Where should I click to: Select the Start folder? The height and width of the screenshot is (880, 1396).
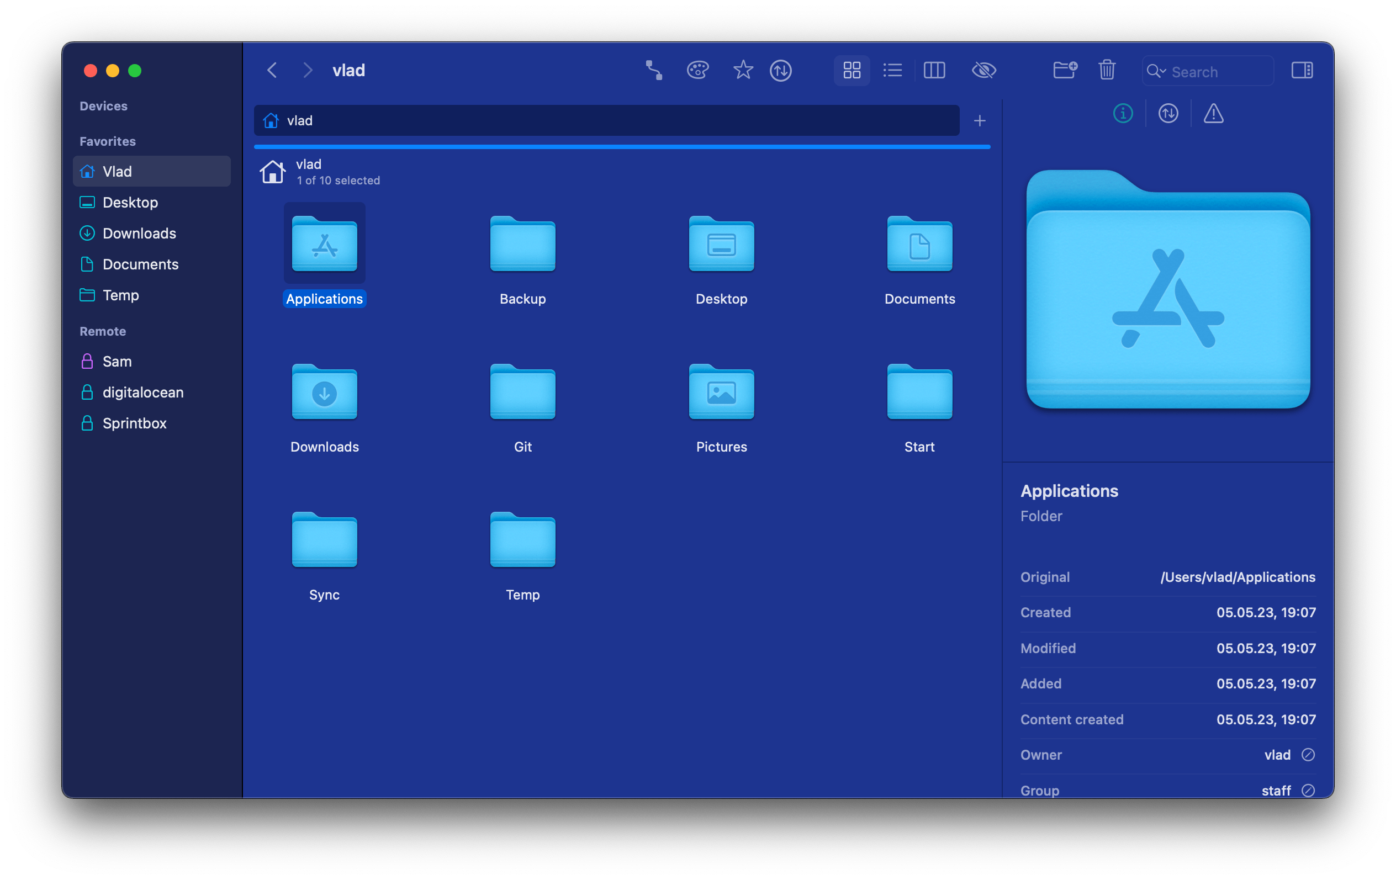pyautogui.click(x=919, y=392)
